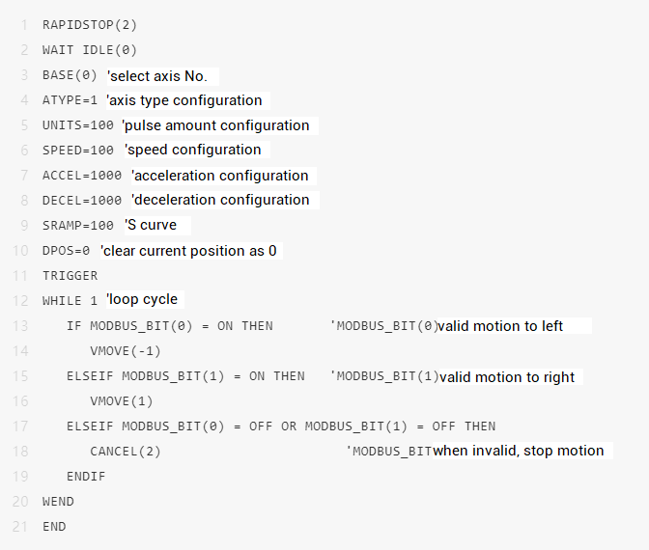The width and height of the screenshot is (649, 550).
Task: Click the 'clear current position as 0' comment
Action: (190, 251)
